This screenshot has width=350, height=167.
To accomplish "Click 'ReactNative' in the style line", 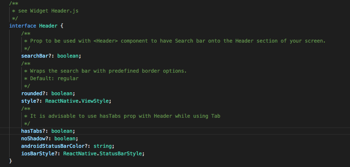I will pos(62,101).
